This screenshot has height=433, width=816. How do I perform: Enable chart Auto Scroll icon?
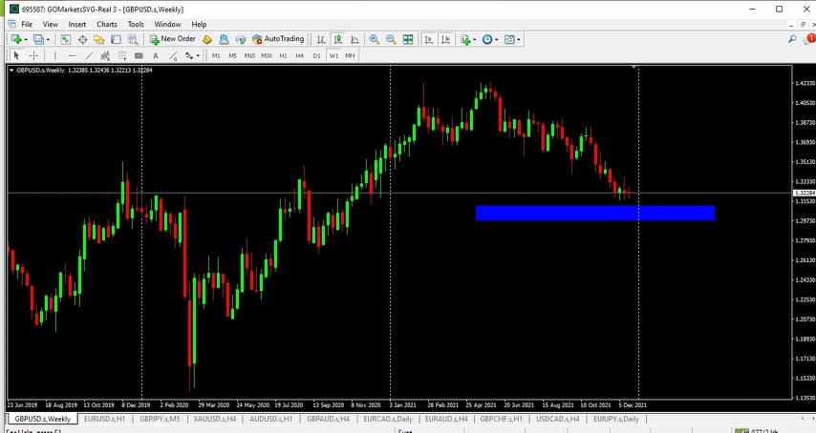(428, 39)
